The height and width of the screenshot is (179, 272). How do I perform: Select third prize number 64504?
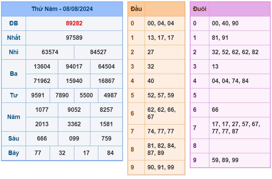pyautogui.click(x=106, y=67)
